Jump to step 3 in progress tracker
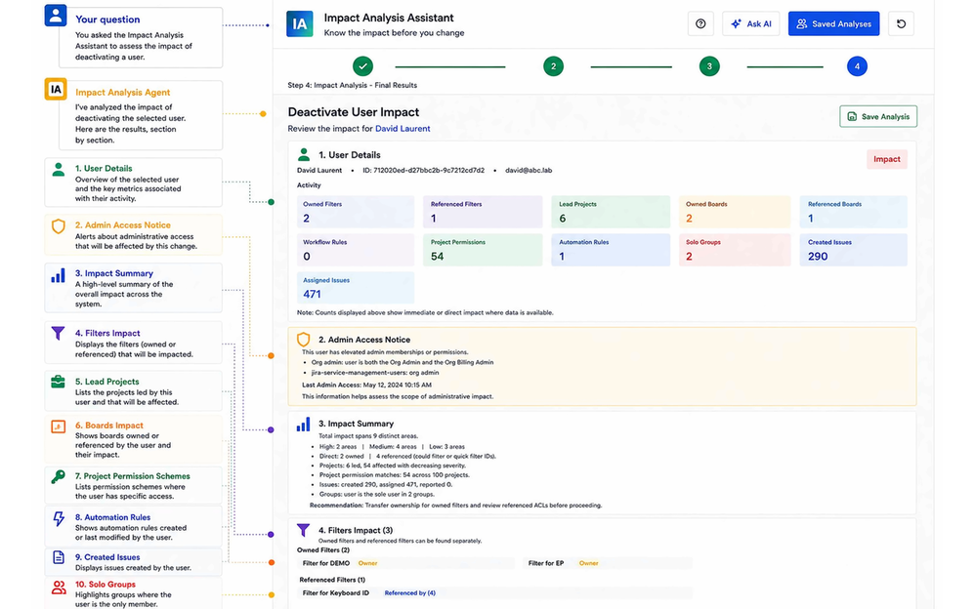The image size is (975, 609). (x=709, y=65)
